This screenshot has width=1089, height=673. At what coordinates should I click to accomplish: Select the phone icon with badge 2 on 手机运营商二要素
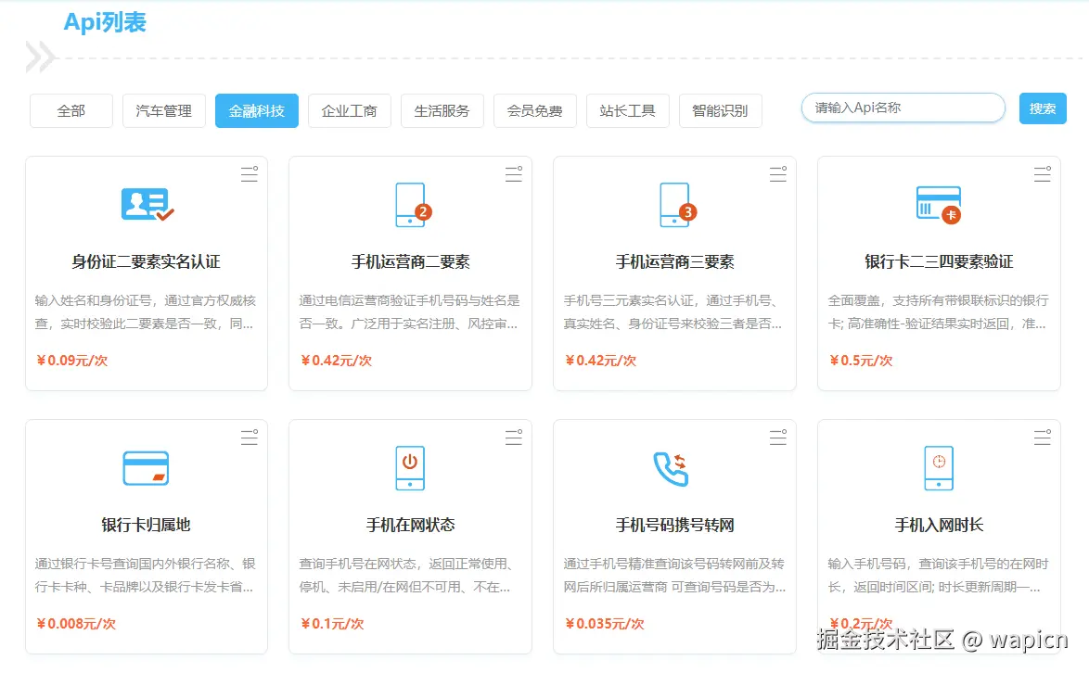tap(410, 203)
